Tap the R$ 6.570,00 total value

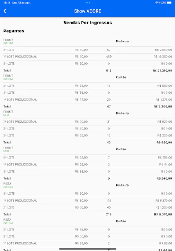click(x=163, y=214)
